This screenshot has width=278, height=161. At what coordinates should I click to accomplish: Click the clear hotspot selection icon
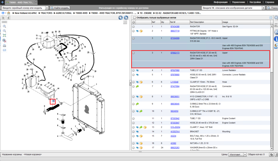click(x=4, y=40)
